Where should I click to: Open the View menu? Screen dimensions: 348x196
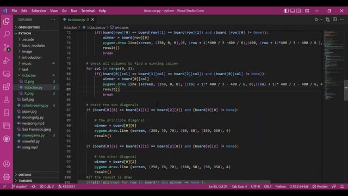pyautogui.click(x=54, y=11)
